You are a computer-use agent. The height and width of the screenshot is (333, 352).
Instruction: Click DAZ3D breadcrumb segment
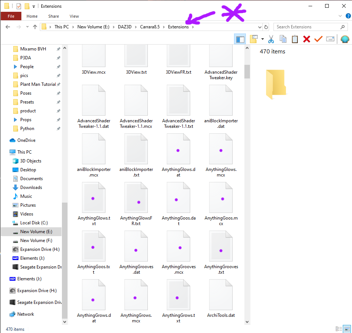[x=125, y=27]
